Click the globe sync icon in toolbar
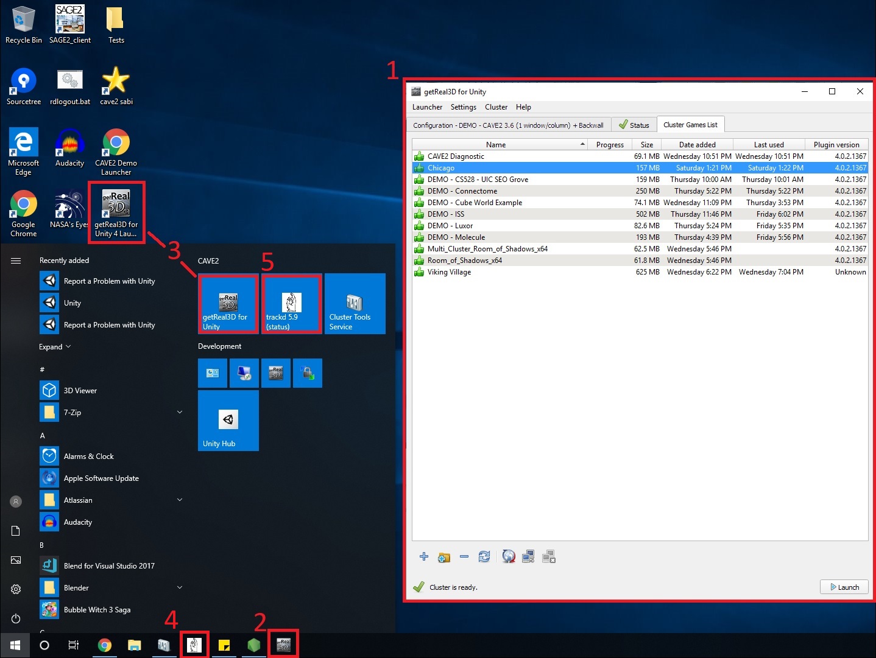Screen dimensions: 876x658 pos(509,556)
